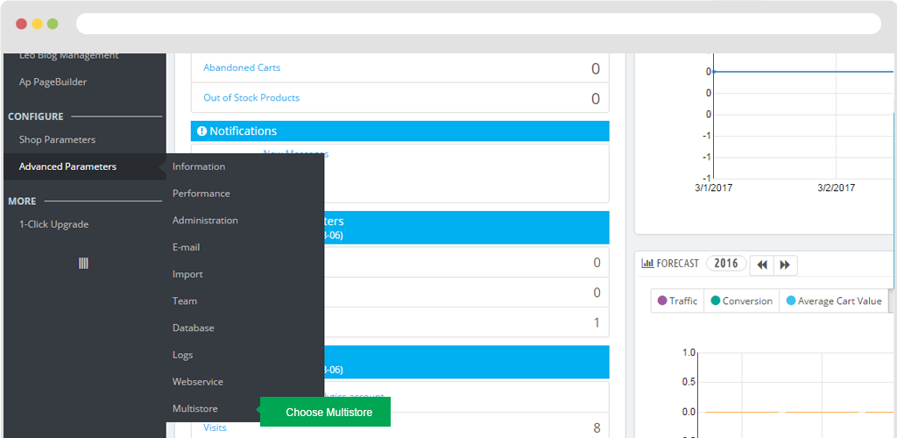The width and height of the screenshot is (897, 438).
Task: Expand the Shop Parameters menu
Action: pyautogui.click(x=57, y=139)
